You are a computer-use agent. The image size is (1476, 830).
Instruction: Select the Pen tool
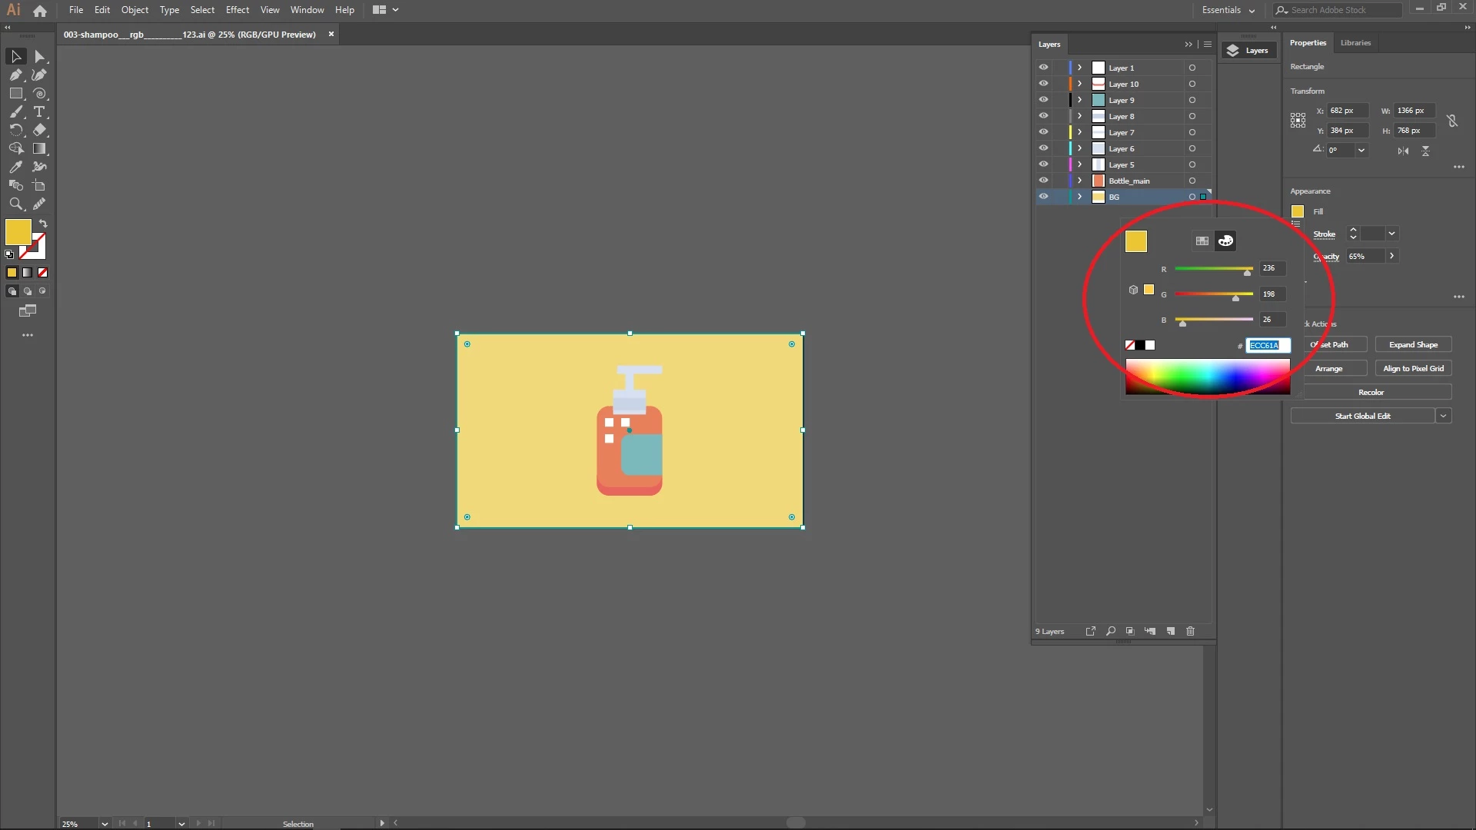tap(15, 75)
